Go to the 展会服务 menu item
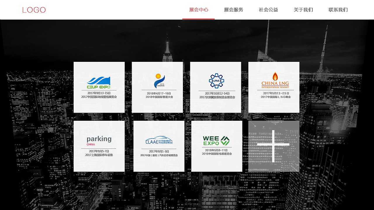The height and width of the screenshot is (210, 374). coord(233,10)
